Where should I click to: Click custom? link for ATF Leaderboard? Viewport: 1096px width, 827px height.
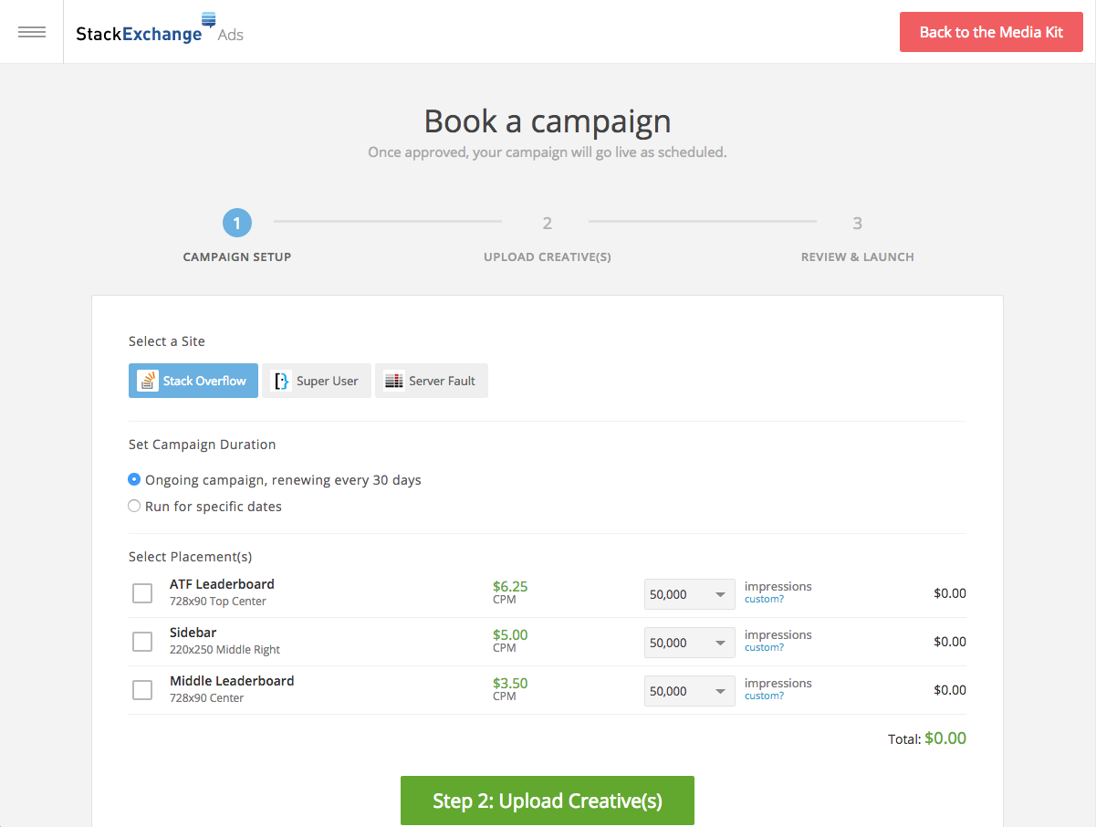(765, 600)
